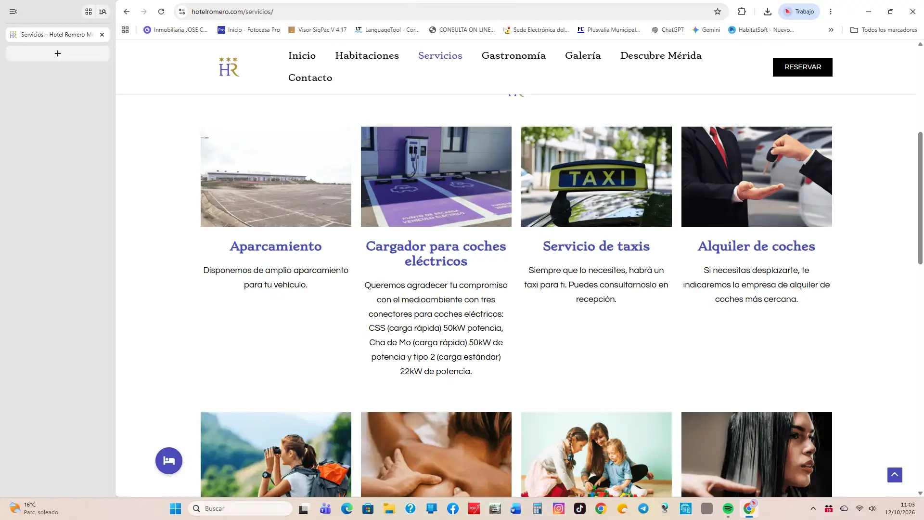The height and width of the screenshot is (520, 924).
Task: Click the scroll-to-top arrow button
Action: (895, 475)
